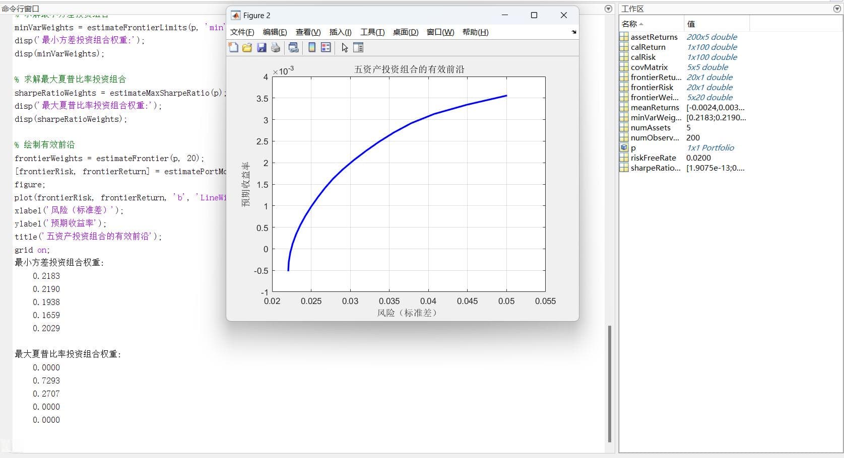Click the assetReturns variable icon
844x458 pixels.
coord(624,37)
